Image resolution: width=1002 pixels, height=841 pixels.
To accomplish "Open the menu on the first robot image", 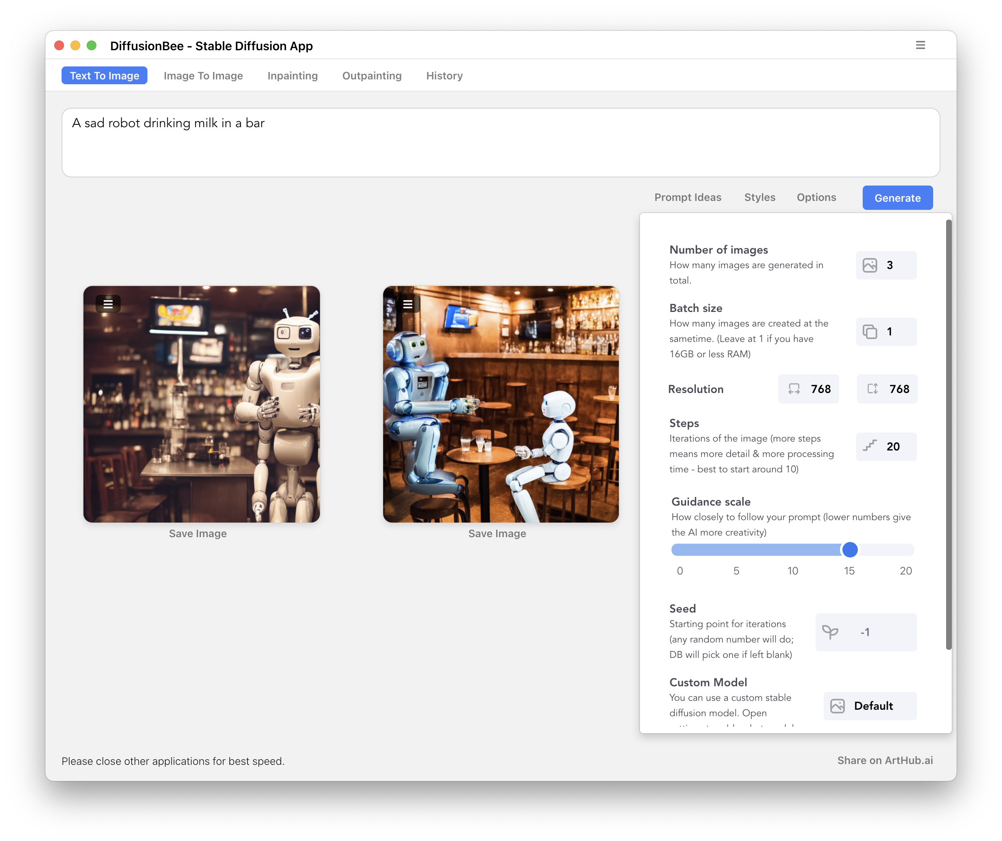I will (108, 303).
